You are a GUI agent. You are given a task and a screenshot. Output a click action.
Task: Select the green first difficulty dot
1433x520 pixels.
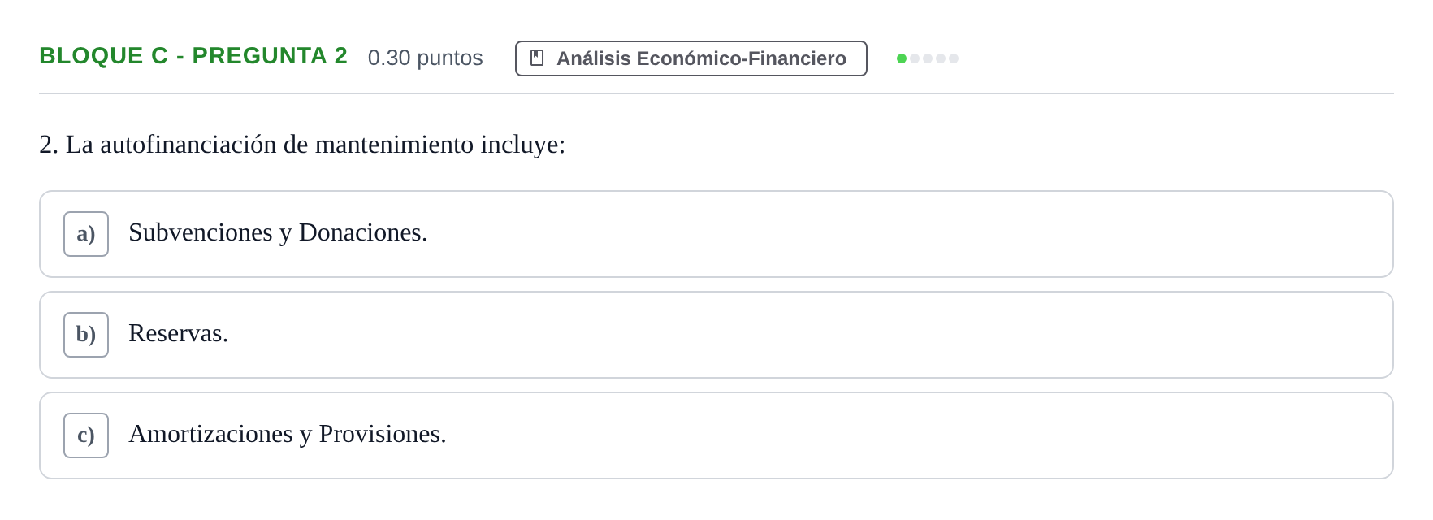902,58
